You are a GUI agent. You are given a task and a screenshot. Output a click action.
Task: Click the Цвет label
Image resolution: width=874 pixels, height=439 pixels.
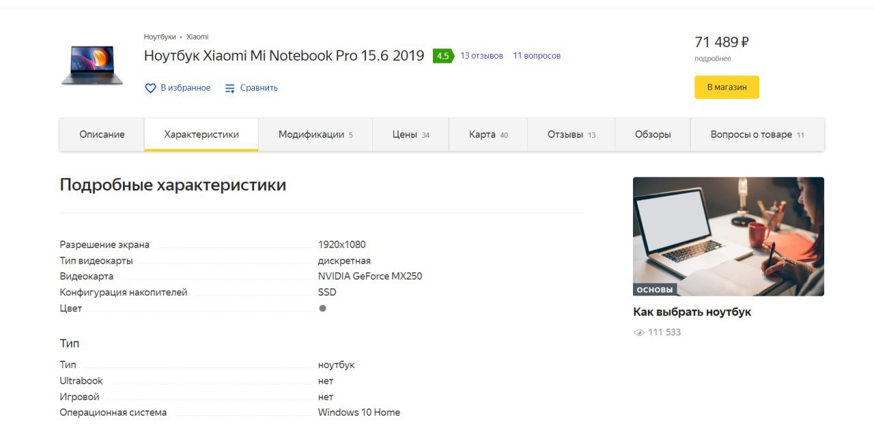[x=71, y=309]
